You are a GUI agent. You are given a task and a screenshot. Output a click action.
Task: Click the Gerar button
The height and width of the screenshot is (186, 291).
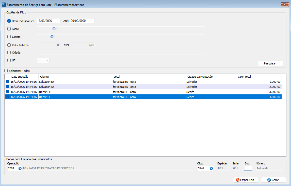[273, 180]
